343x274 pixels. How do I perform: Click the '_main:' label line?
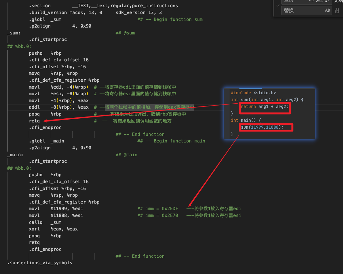pos(15,155)
